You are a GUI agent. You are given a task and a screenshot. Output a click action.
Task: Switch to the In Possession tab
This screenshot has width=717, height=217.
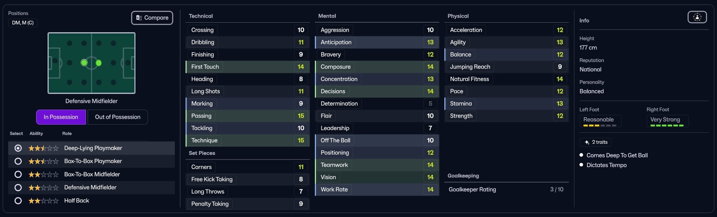[x=61, y=117]
